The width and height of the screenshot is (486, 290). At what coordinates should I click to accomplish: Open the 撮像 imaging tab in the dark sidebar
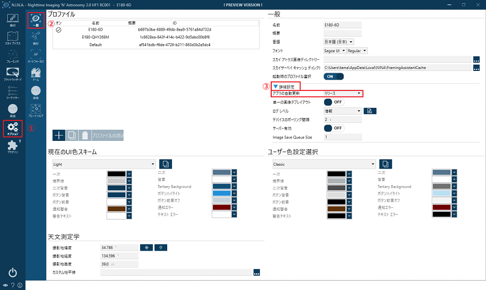(13, 111)
